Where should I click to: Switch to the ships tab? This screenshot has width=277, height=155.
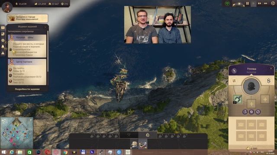tap(148, 135)
